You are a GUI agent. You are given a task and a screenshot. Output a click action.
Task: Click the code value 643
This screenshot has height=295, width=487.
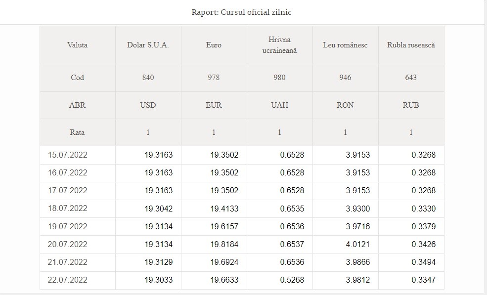pos(411,78)
